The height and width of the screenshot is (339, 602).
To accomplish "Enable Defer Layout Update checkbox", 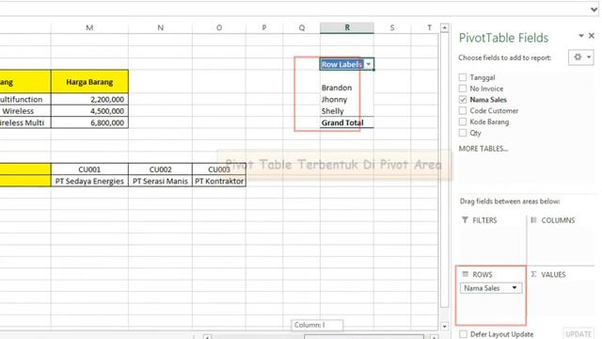I will coord(464,334).
